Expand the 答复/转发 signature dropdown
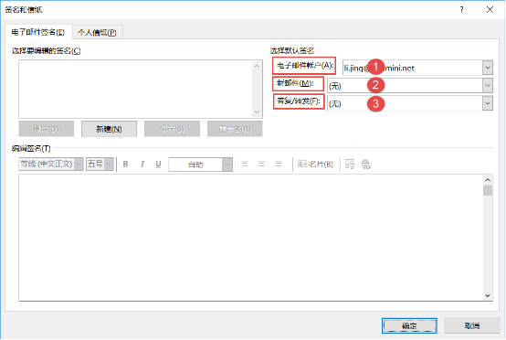Image resolution: width=506 pixels, height=340 pixels. [488, 103]
